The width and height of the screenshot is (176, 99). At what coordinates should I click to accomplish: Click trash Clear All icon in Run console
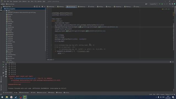click(6, 76)
